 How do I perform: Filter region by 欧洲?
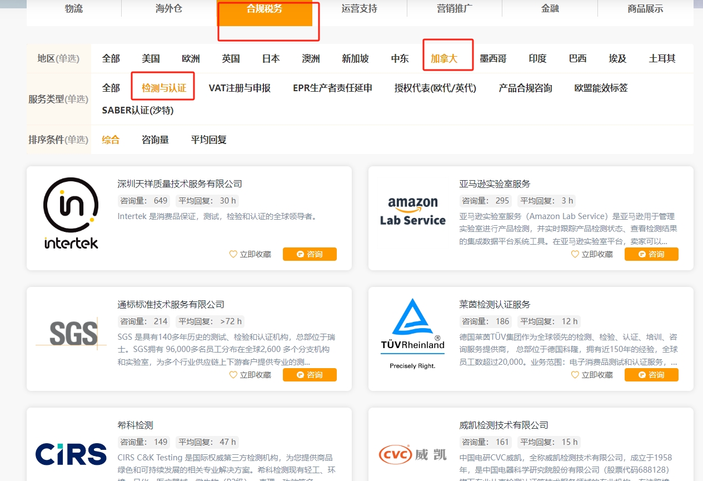[191, 58]
